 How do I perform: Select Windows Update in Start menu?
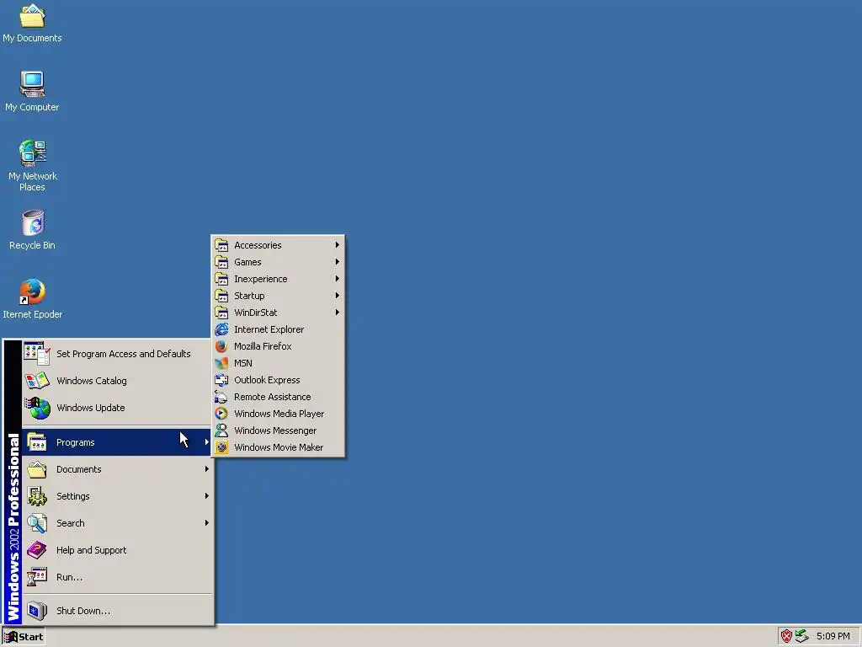(x=117, y=408)
